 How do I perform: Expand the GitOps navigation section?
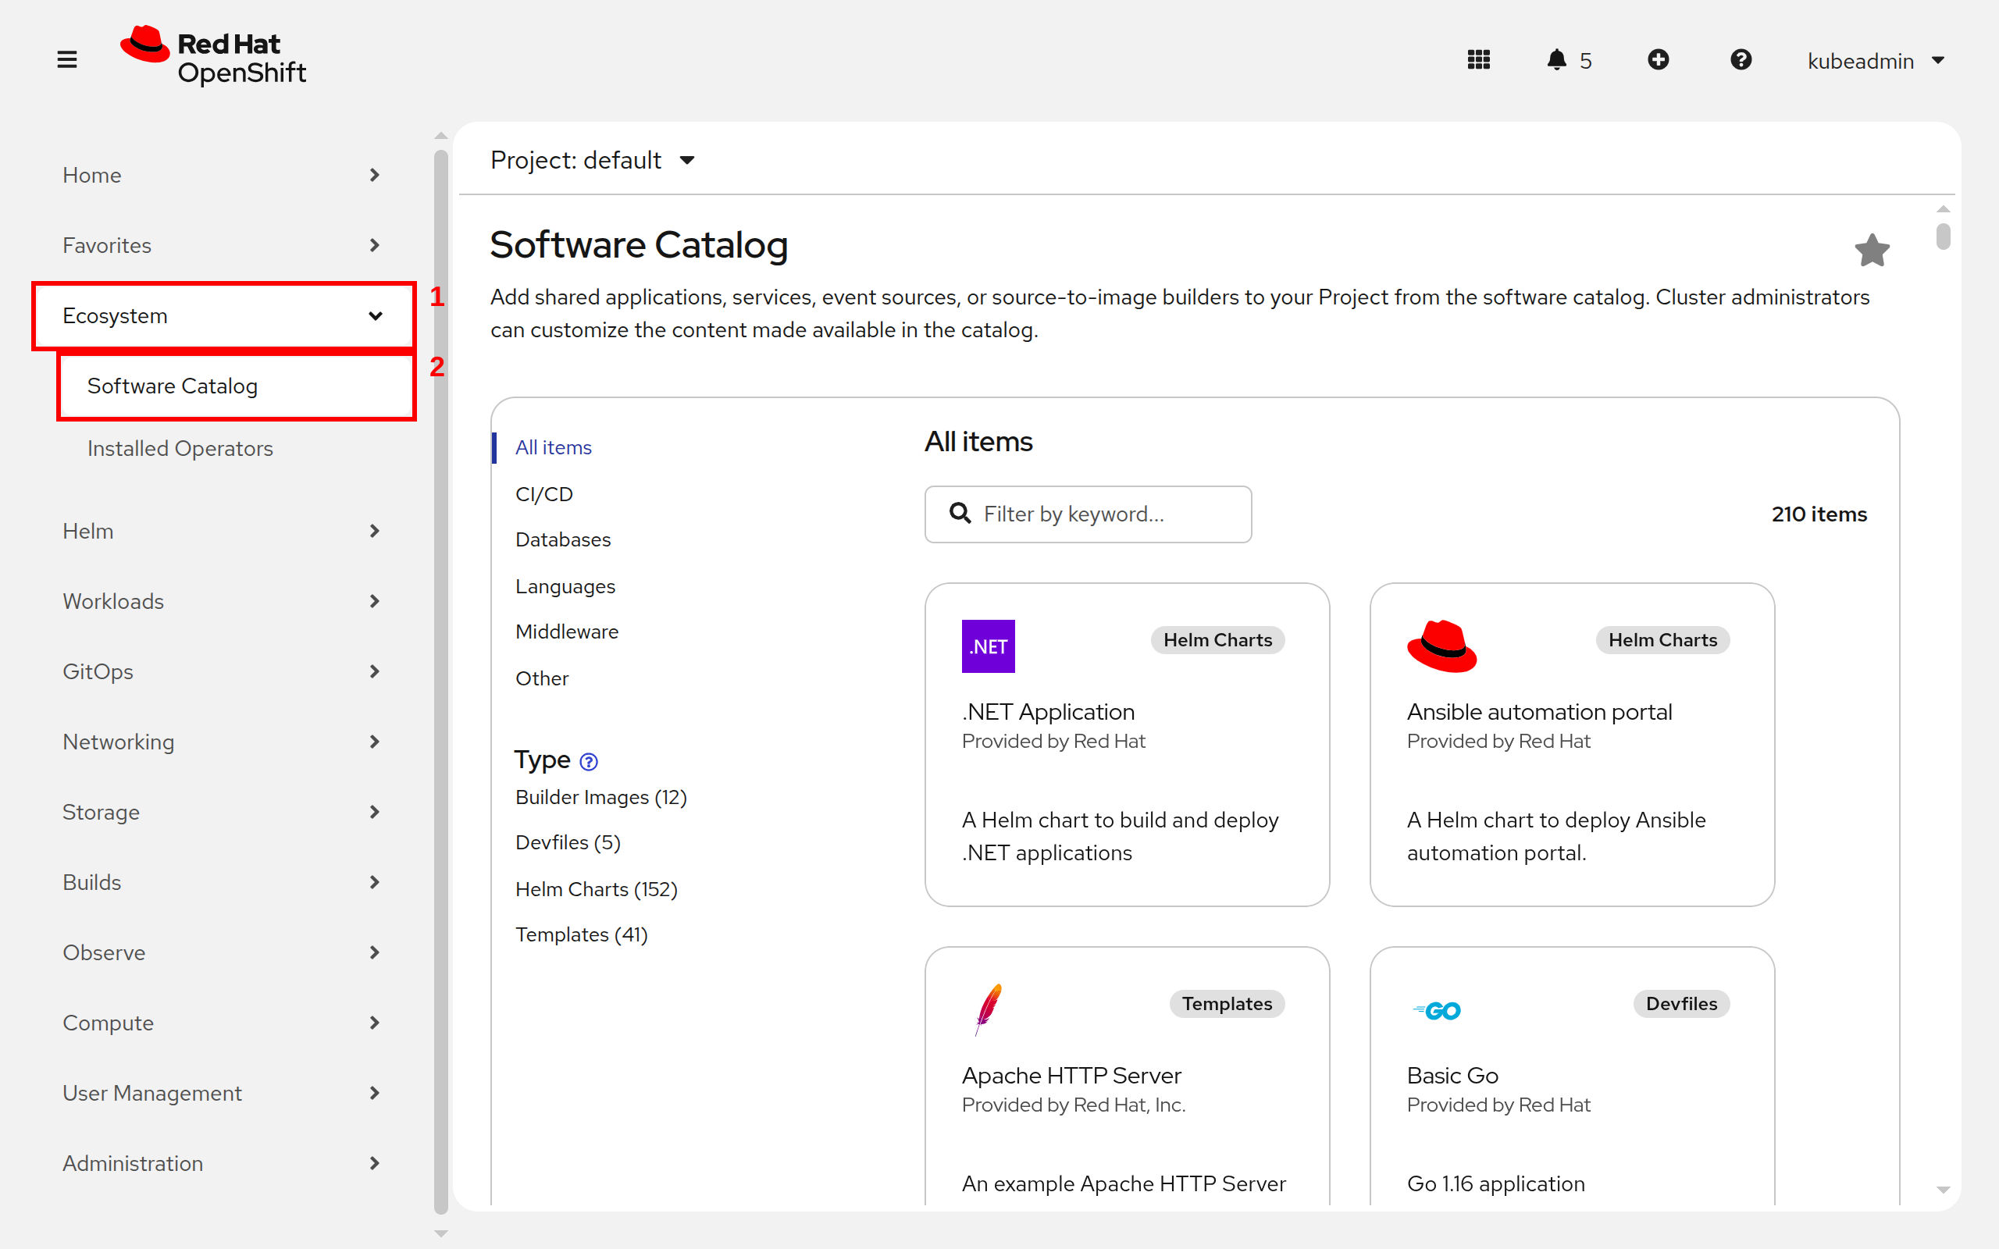(223, 671)
